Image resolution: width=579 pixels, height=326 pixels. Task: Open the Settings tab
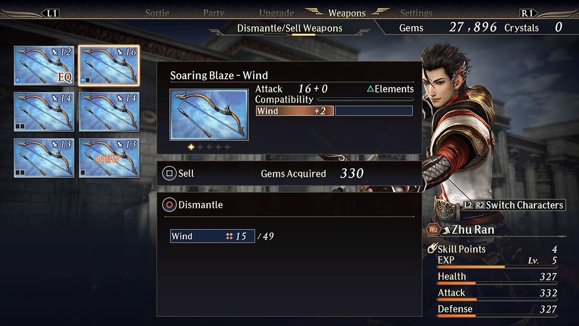[x=416, y=13]
